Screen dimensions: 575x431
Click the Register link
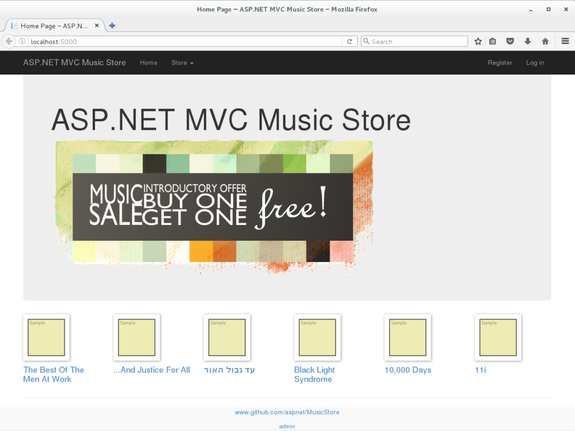(x=500, y=63)
